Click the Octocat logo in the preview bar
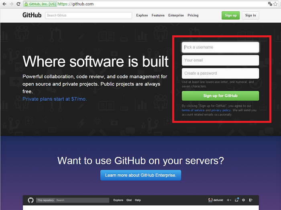Screen dimensions: 281x210 31,200
